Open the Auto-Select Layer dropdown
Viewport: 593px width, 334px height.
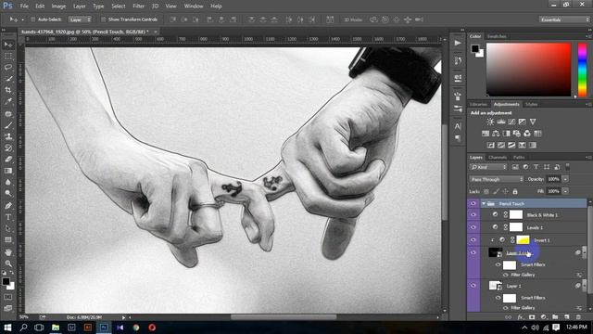80,19
